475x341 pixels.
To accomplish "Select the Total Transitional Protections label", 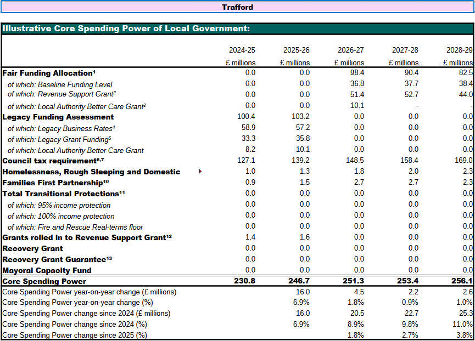I will pyautogui.click(x=64, y=194).
